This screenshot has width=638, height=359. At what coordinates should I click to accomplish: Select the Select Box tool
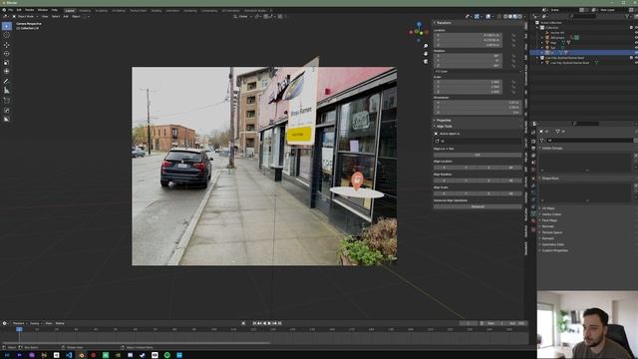7,26
